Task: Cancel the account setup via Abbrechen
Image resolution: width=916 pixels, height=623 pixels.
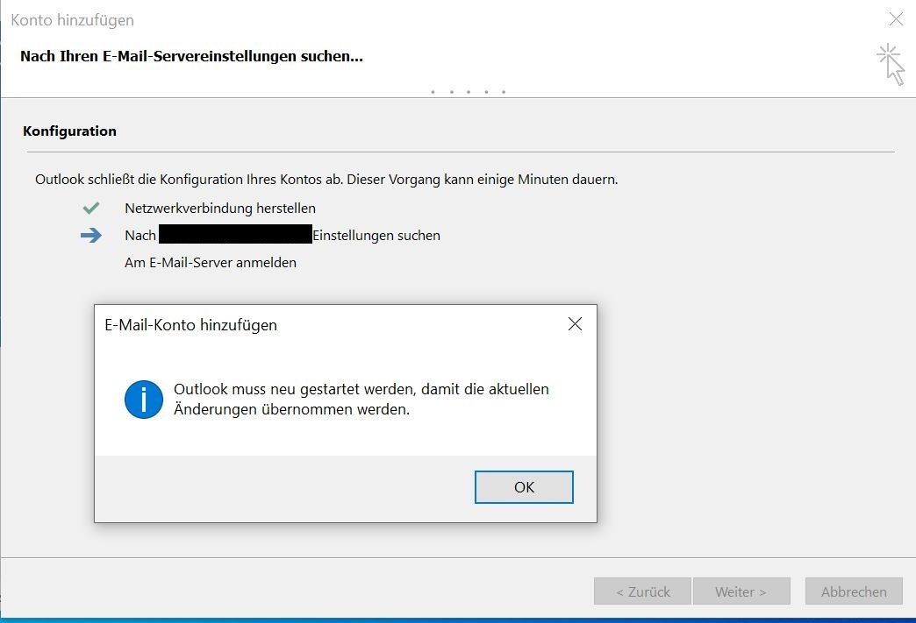Action: click(853, 591)
